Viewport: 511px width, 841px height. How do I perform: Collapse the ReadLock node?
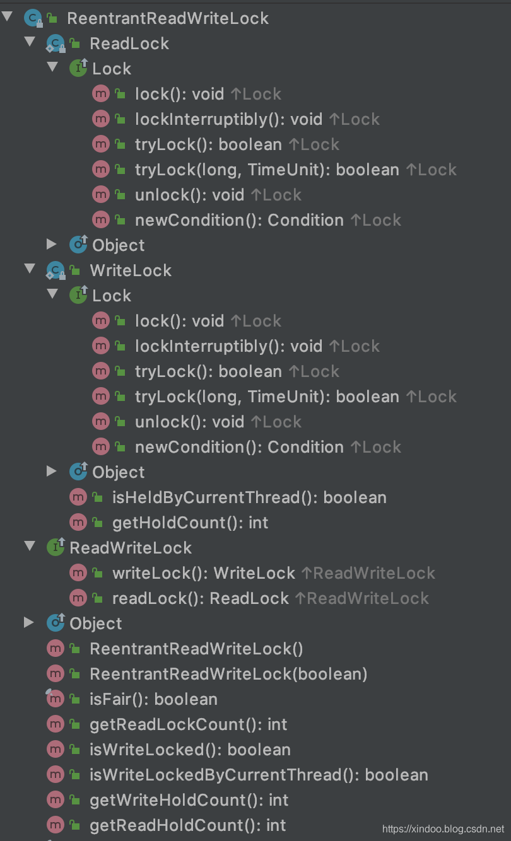pyautogui.click(x=29, y=43)
